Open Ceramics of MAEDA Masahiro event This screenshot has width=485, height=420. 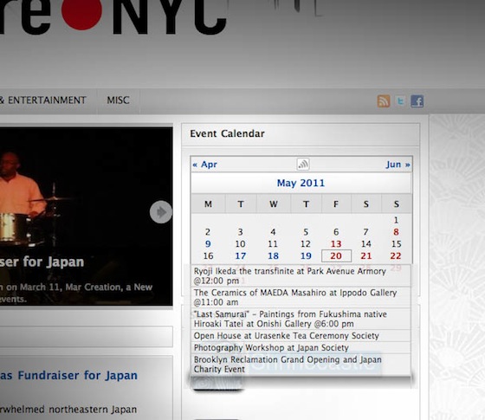(x=301, y=297)
